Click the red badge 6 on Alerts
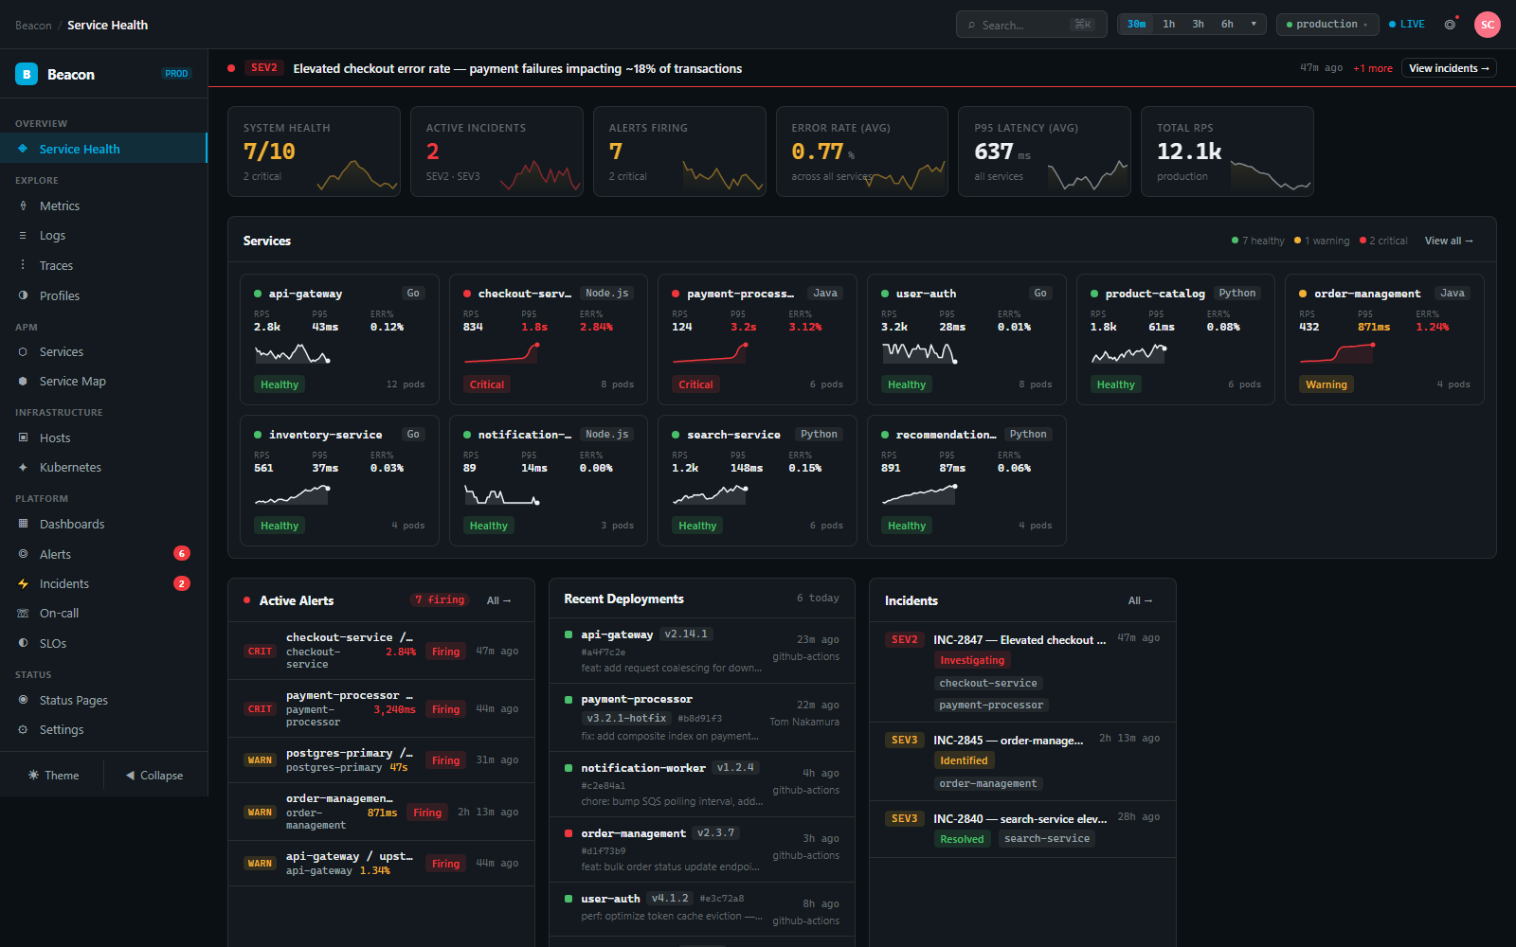The width and height of the screenshot is (1516, 947). coord(182,553)
